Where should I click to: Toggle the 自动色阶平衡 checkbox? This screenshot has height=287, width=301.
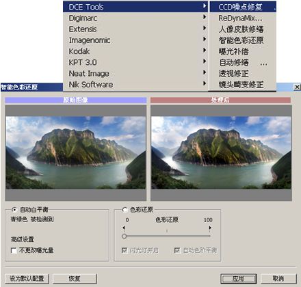tap(177, 251)
